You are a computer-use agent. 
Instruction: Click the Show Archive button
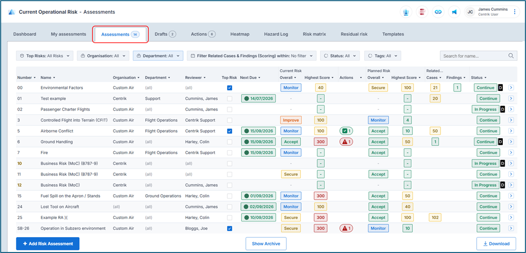[266, 244]
